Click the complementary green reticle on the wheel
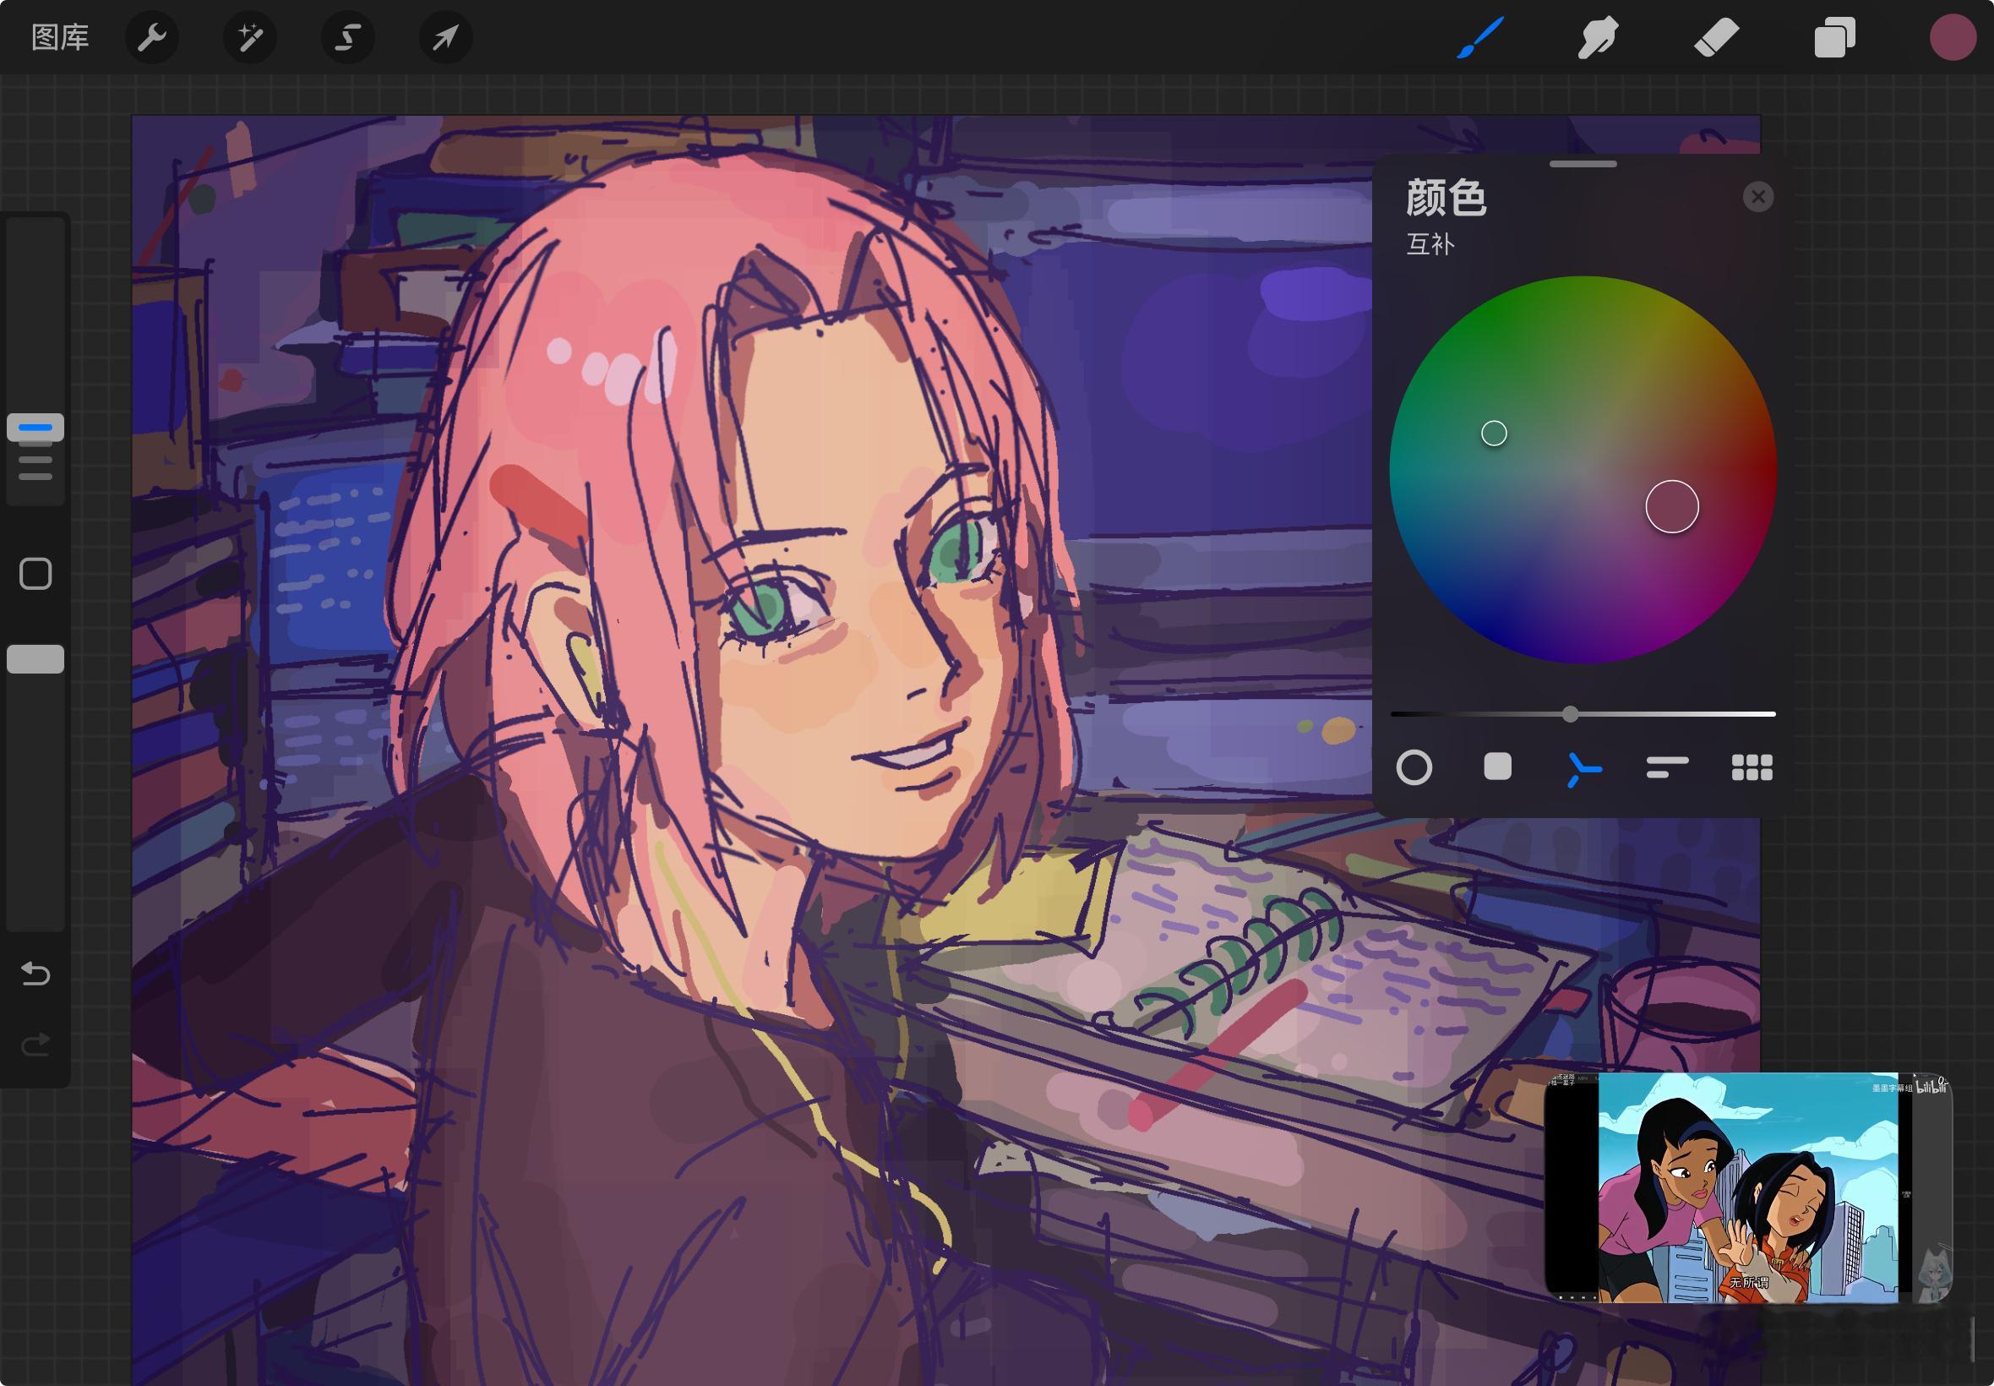This screenshot has width=1994, height=1386. click(x=1494, y=434)
